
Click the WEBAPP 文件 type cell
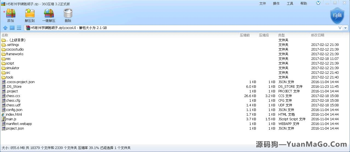289,124
